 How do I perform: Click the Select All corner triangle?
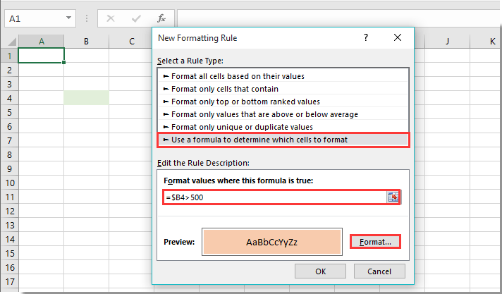point(9,42)
